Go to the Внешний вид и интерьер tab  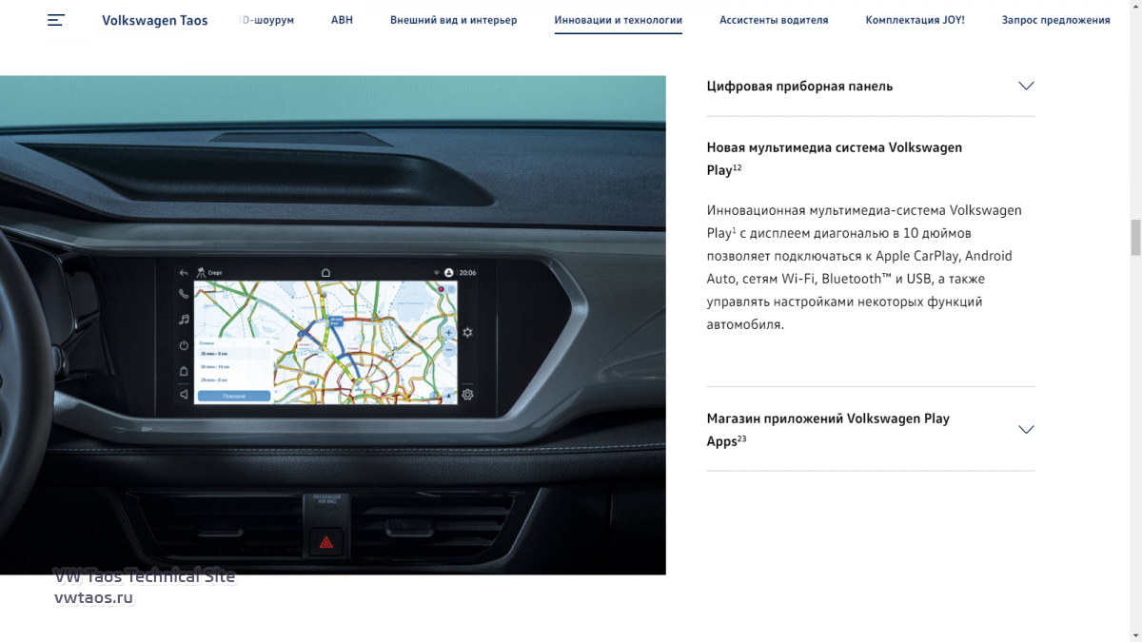tap(453, 20)
